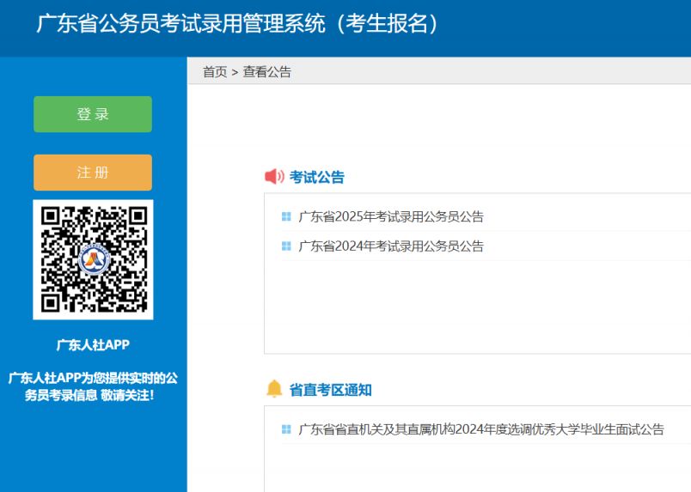Image resolution: width=691 pixels, height=492 pixels.
Task: Click the 广东人社APP label under the QR code
Action: (x=93, y=344)
